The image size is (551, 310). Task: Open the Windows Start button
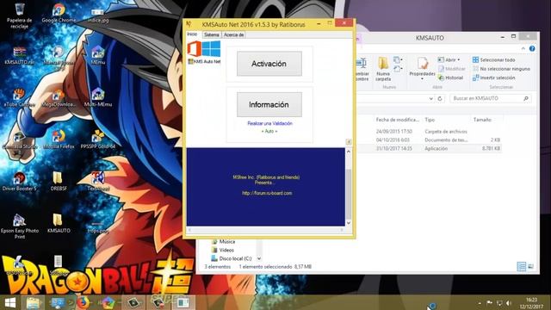pyautogui.click(x=9, y=302)
